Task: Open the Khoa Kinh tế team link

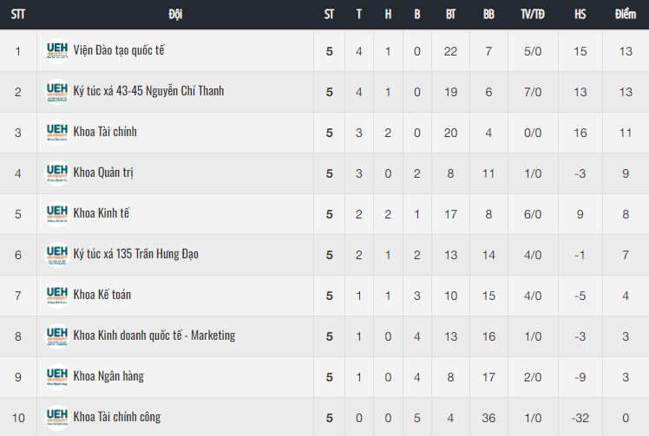Action: click(x=101, y=213)
